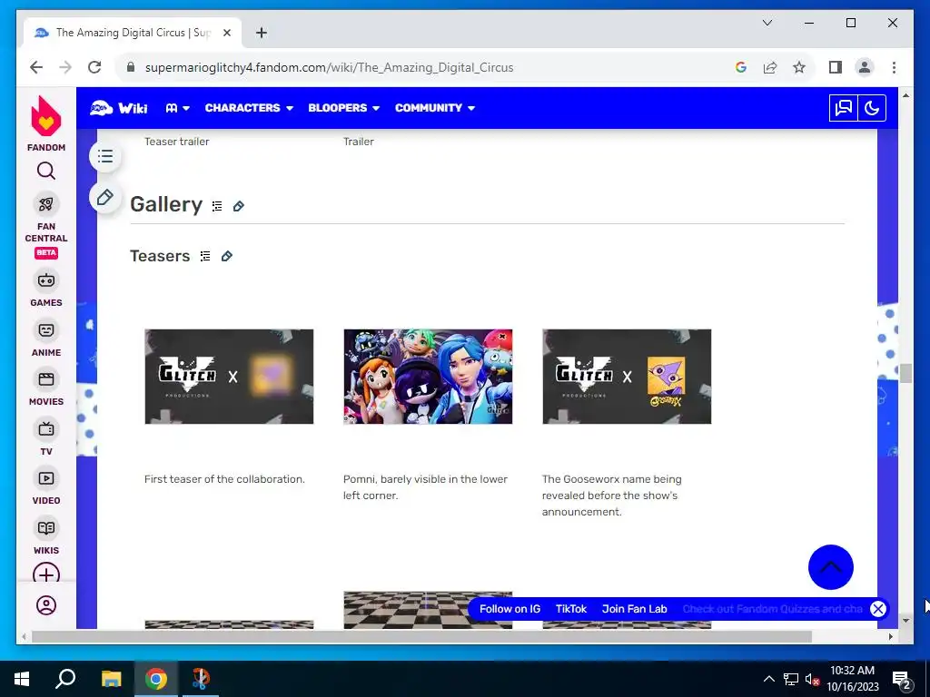View site information lock icon

pos(131,67)
